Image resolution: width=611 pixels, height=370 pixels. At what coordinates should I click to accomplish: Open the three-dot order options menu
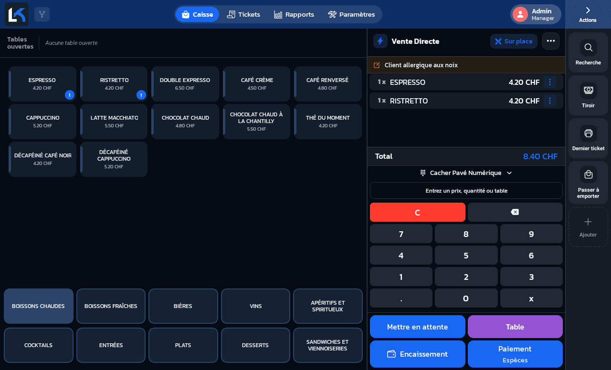[x=551, y=41]
